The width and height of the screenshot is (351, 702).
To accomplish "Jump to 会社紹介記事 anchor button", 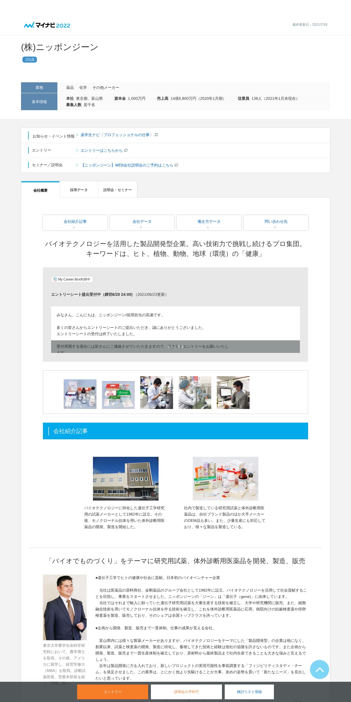I will [x=75, y=223].
